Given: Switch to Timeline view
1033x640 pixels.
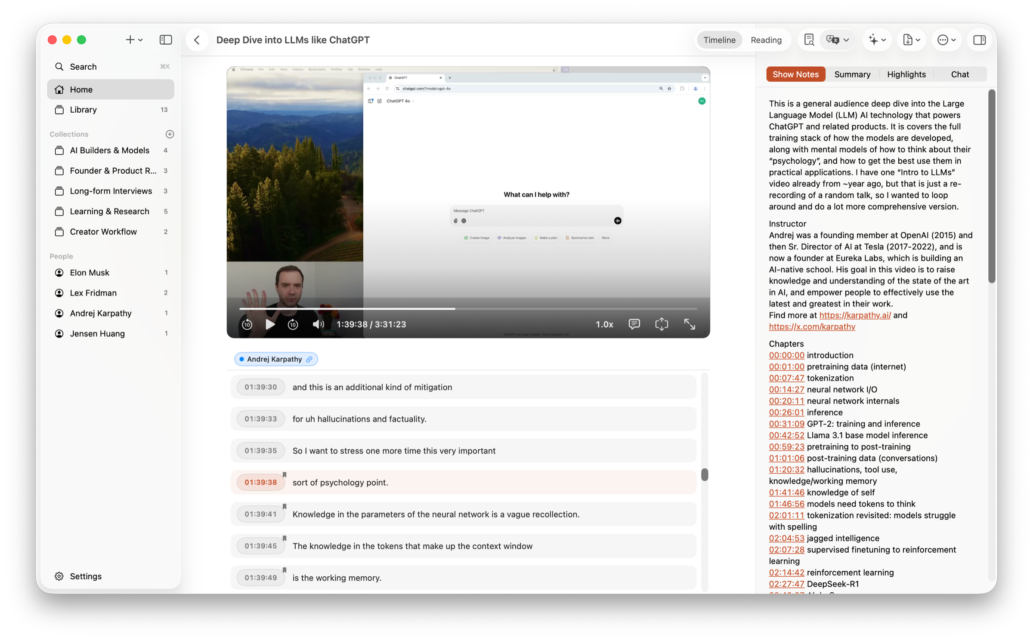Looking at the screenshot, I should pos(719,40).
